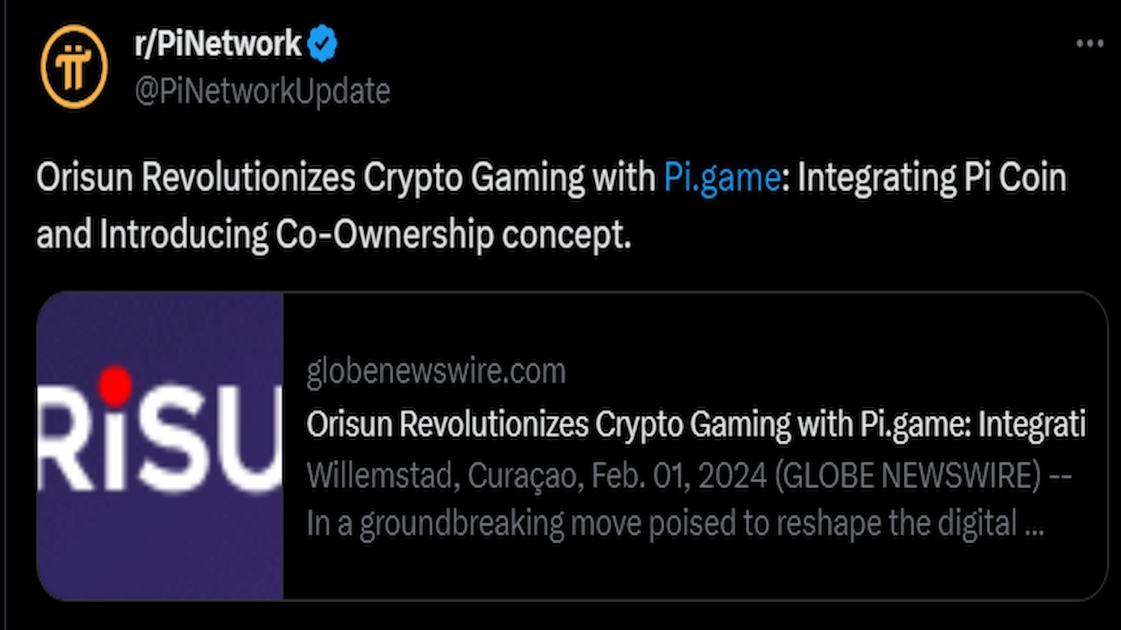This screenshot has width=1121, height=630.
Task: Select the article preview description text
Action: (x=673, y=523)
